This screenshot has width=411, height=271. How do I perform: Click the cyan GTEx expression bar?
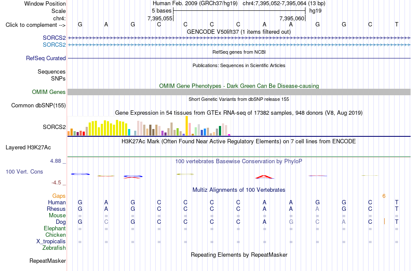click(x=129, y=132)
